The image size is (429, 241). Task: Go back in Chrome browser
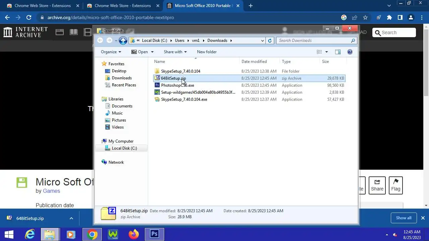click(x=7, y=17)
